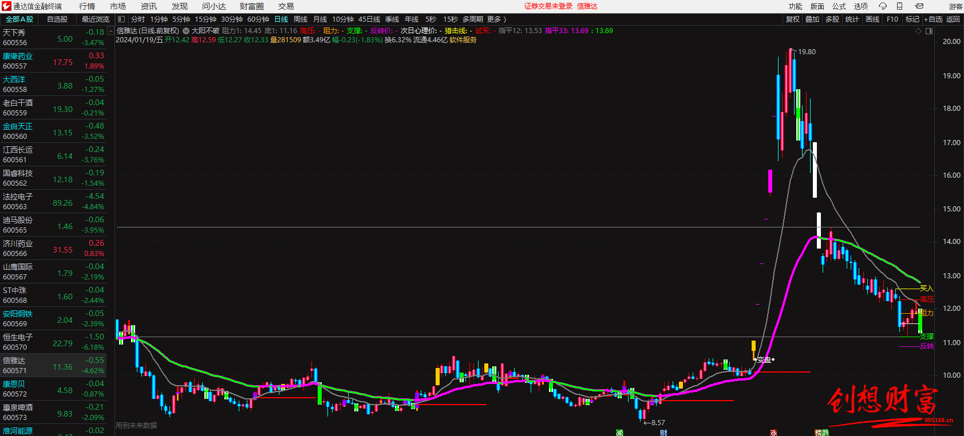Switch to the 自选股 tab
This screenshot has height=436, width=964.
click(x=57, y=19)
